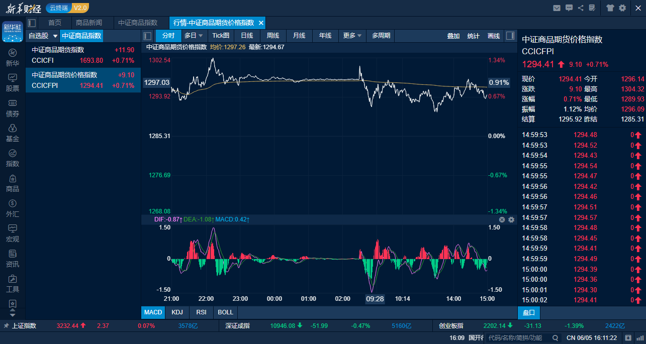646x344 pixels.
Task: Toggle the left panel sidebar icon near 首页
Action: coord(32,23)
